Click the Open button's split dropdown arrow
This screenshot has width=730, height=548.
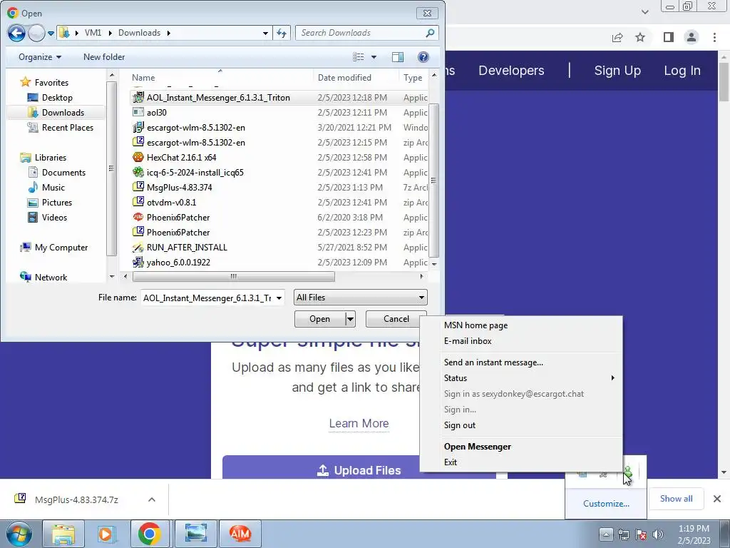[x=350, y=319]
